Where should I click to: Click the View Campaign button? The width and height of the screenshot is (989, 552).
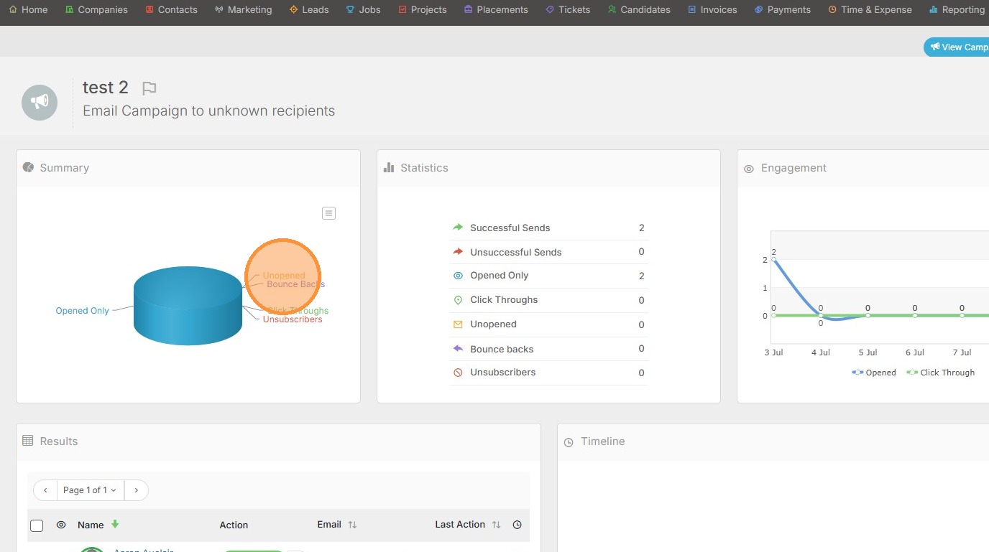957,47
